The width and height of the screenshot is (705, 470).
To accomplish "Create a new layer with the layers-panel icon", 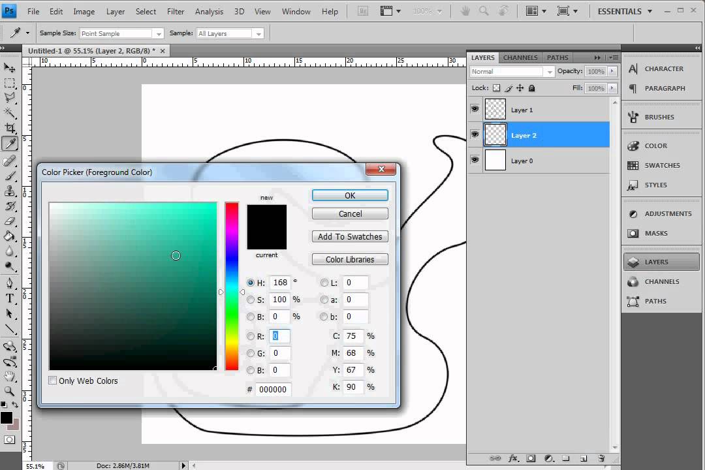I will (583, 458).
